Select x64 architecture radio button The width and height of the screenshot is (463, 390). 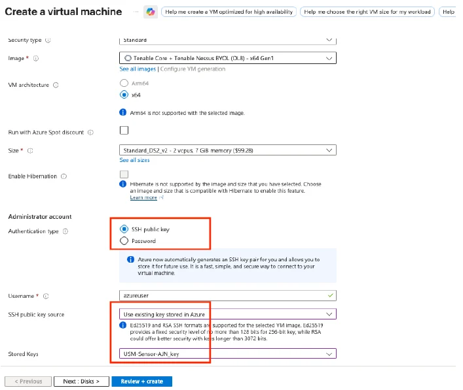pos(124,95)
